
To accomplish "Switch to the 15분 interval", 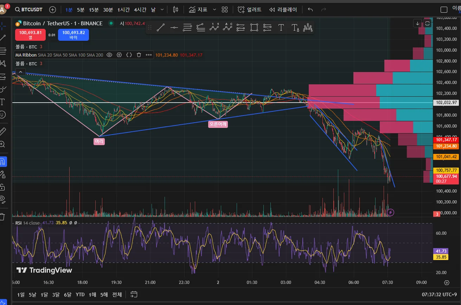I will (94, 9).
